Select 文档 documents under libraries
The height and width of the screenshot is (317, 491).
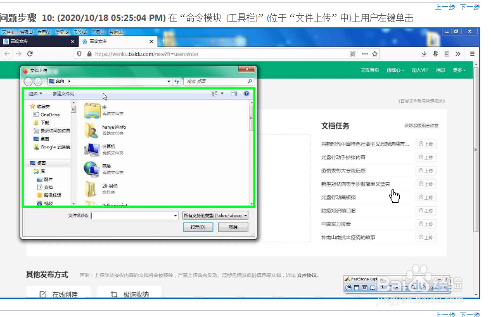point(45,187)
